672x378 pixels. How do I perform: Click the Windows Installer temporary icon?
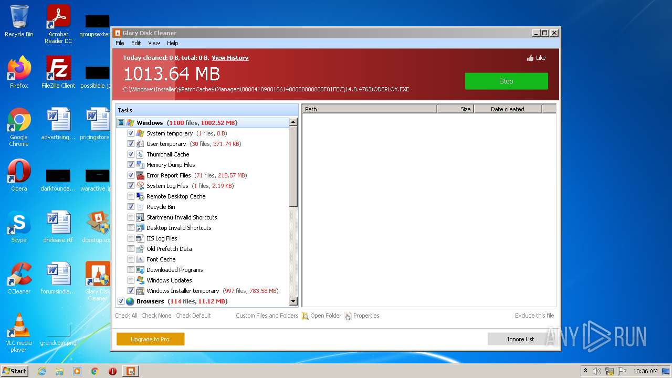pos(140,291)
